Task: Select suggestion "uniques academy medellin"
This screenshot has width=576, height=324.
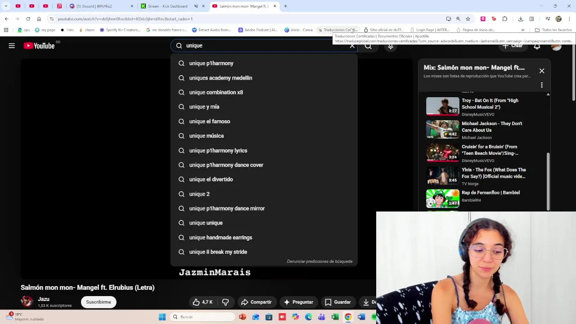Action: pyautogui.click(x=264, y=78)
